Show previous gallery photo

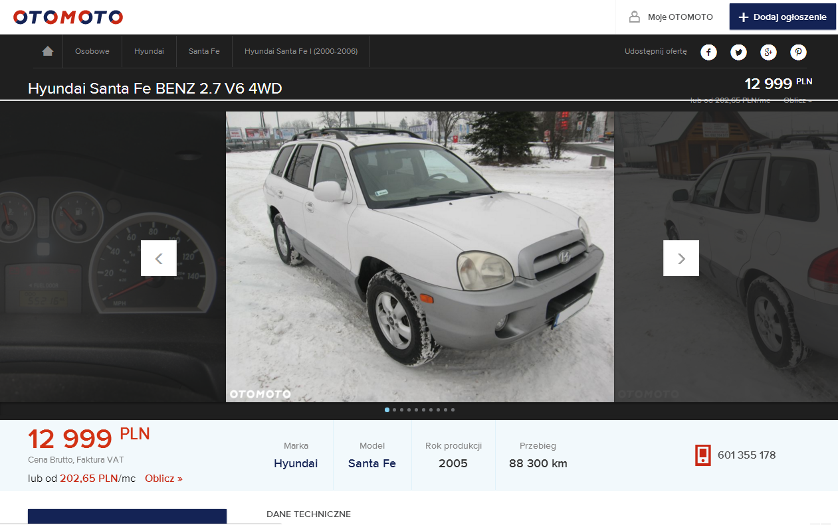point(159,258)
